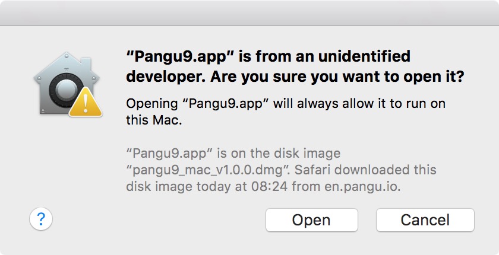Click the grey "is on the disk image" line
The width and height of the screenshot is (499, 255).
[x=279, y=154]
